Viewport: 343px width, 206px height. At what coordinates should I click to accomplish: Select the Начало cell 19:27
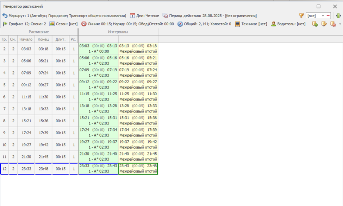(26, 145)
